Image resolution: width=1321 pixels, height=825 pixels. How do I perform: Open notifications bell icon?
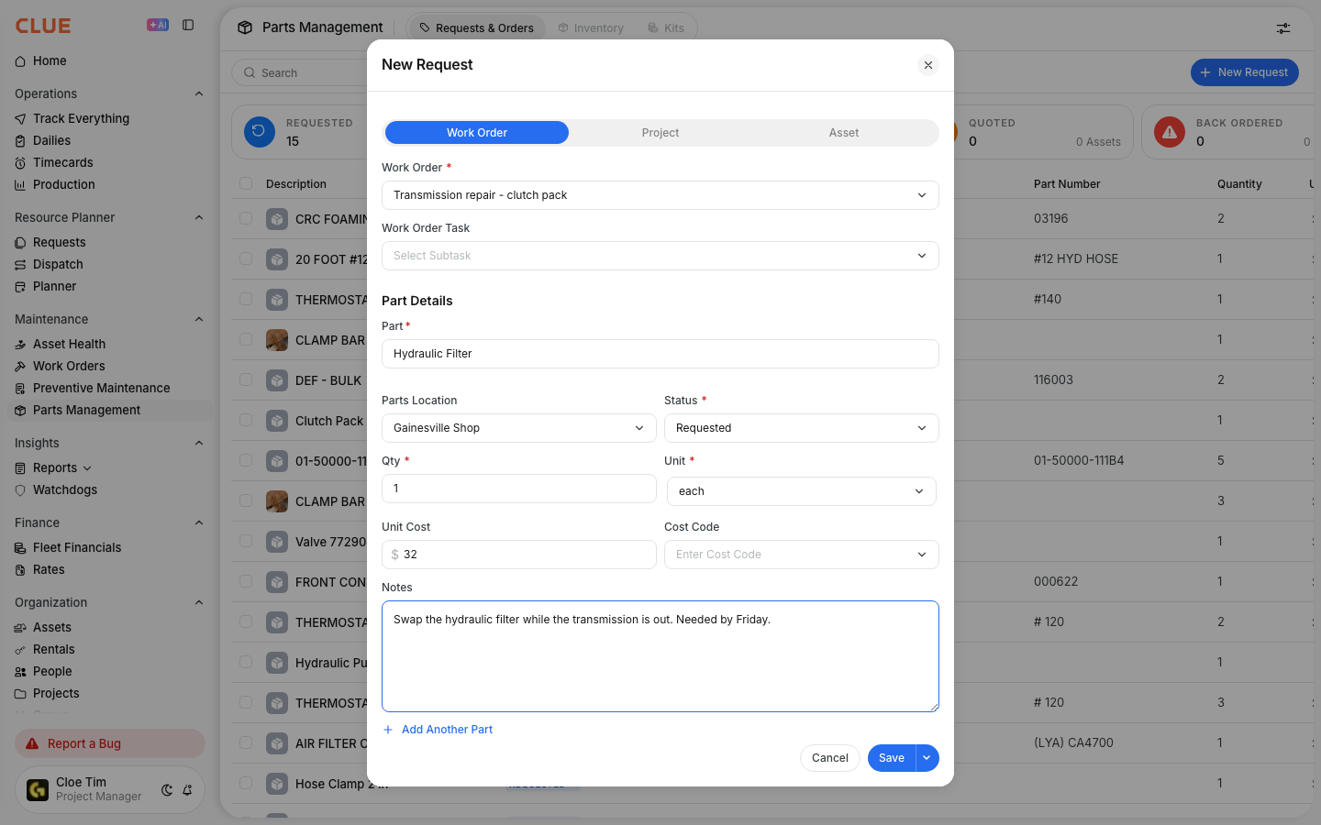187,789
